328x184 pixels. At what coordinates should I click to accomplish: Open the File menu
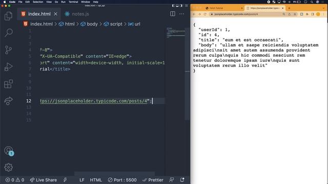tap(20, 2)
